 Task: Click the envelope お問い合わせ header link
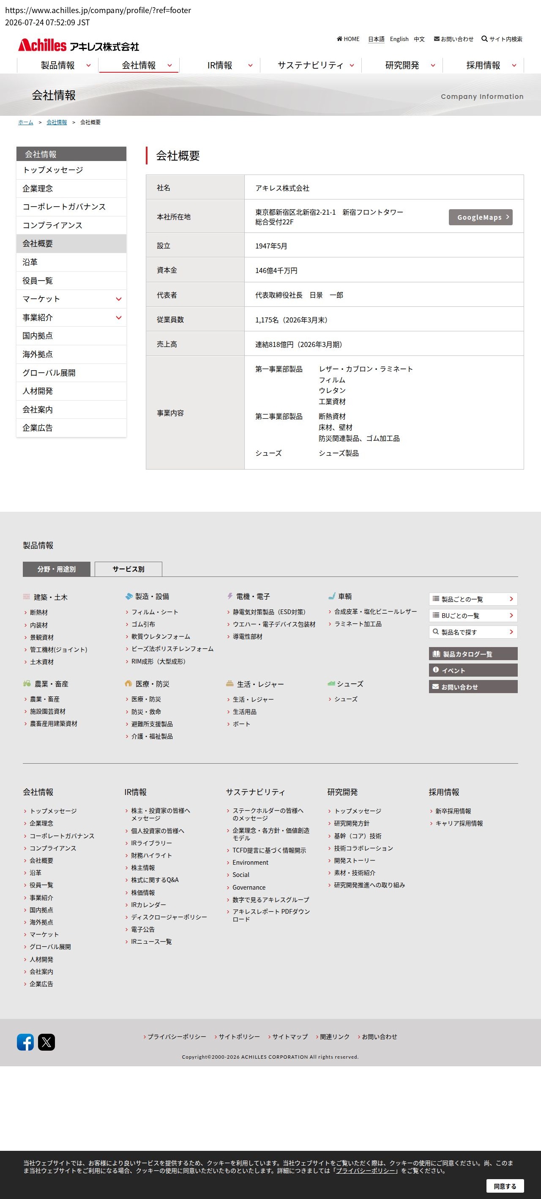[x=454, y=39]
